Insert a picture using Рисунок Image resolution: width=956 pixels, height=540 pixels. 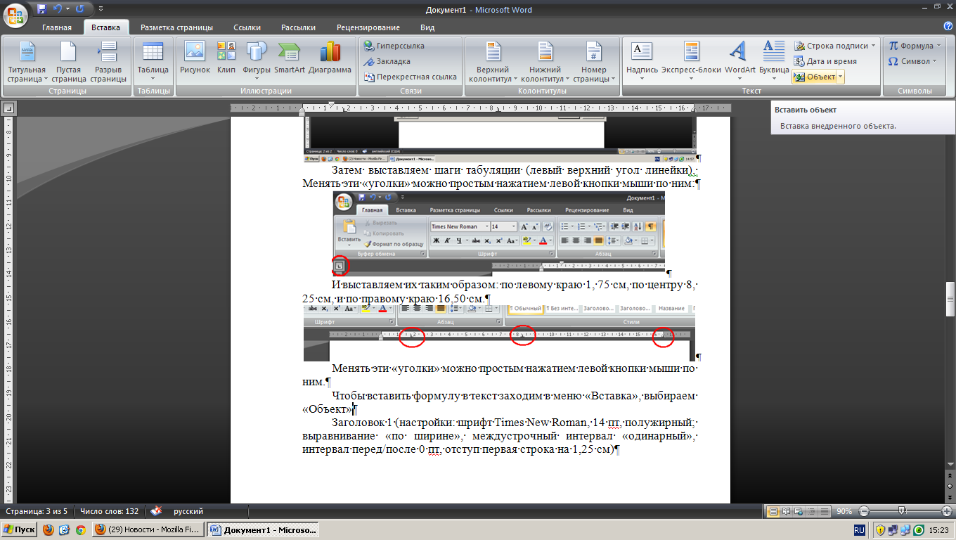coord(195,58)
